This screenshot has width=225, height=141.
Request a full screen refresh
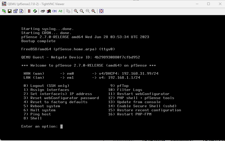[35, 11]
